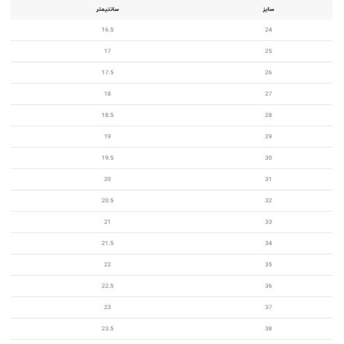This screenshot has width=344, height=344.
Task: Click the 20.5 centimeter cell
Action: tap(107, 200)
